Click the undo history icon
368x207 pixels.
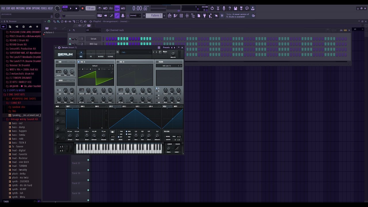(212, 8)
